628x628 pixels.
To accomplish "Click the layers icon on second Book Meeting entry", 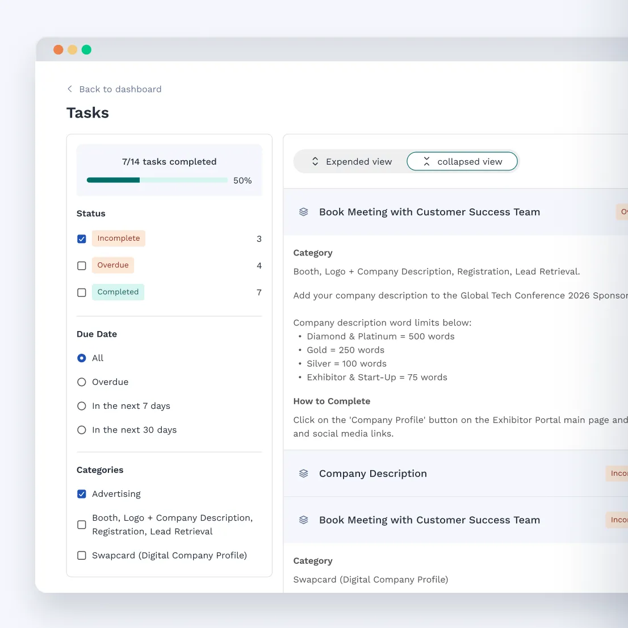I will [x=303, y=520].
